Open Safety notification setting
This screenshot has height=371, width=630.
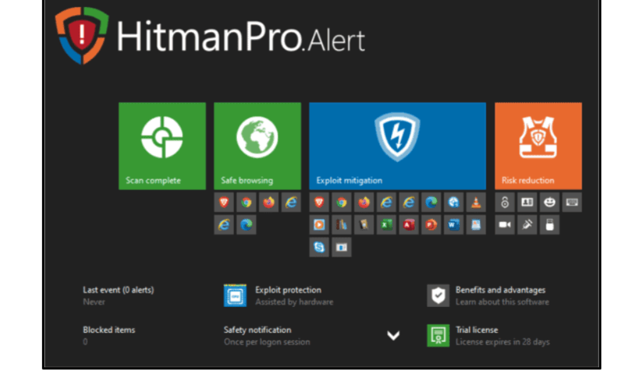pos(257,330)
